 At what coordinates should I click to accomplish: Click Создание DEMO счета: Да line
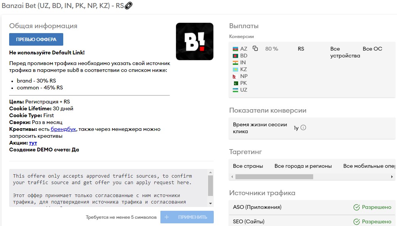tap(44, 150)
